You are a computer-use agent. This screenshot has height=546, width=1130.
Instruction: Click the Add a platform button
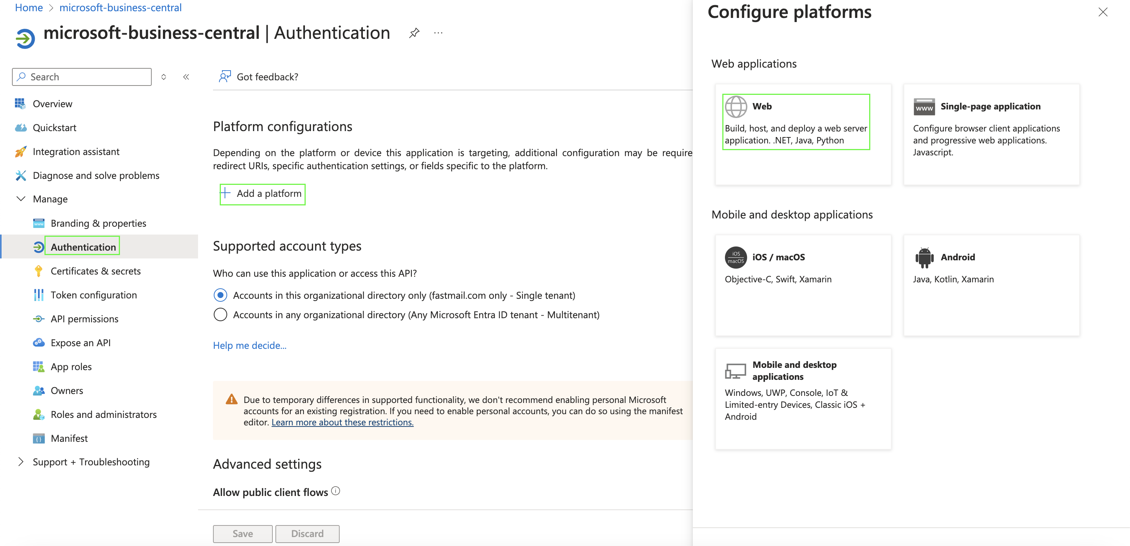pos(262,193)
